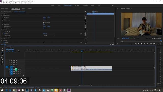Select the Track Select Forward tool
The height and width of the screenshot is (92, 163).
click(2, 50)
